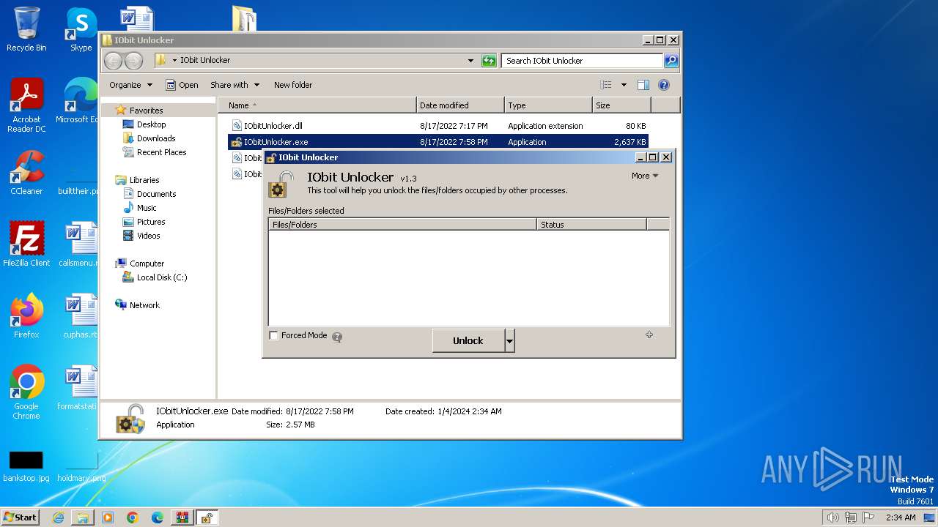Select Computer in navigation pane

[147, 263]
